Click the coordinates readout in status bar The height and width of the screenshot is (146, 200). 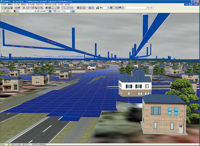pos(26,144)
